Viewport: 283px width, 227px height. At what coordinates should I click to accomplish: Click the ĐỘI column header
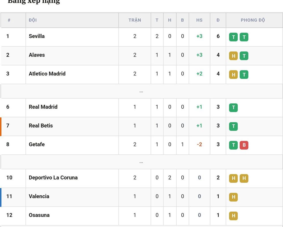tap(33, 20)
